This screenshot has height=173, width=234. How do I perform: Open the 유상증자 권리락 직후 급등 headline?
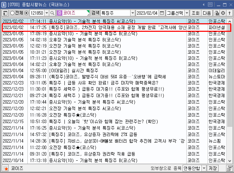[x=92, y=154]
